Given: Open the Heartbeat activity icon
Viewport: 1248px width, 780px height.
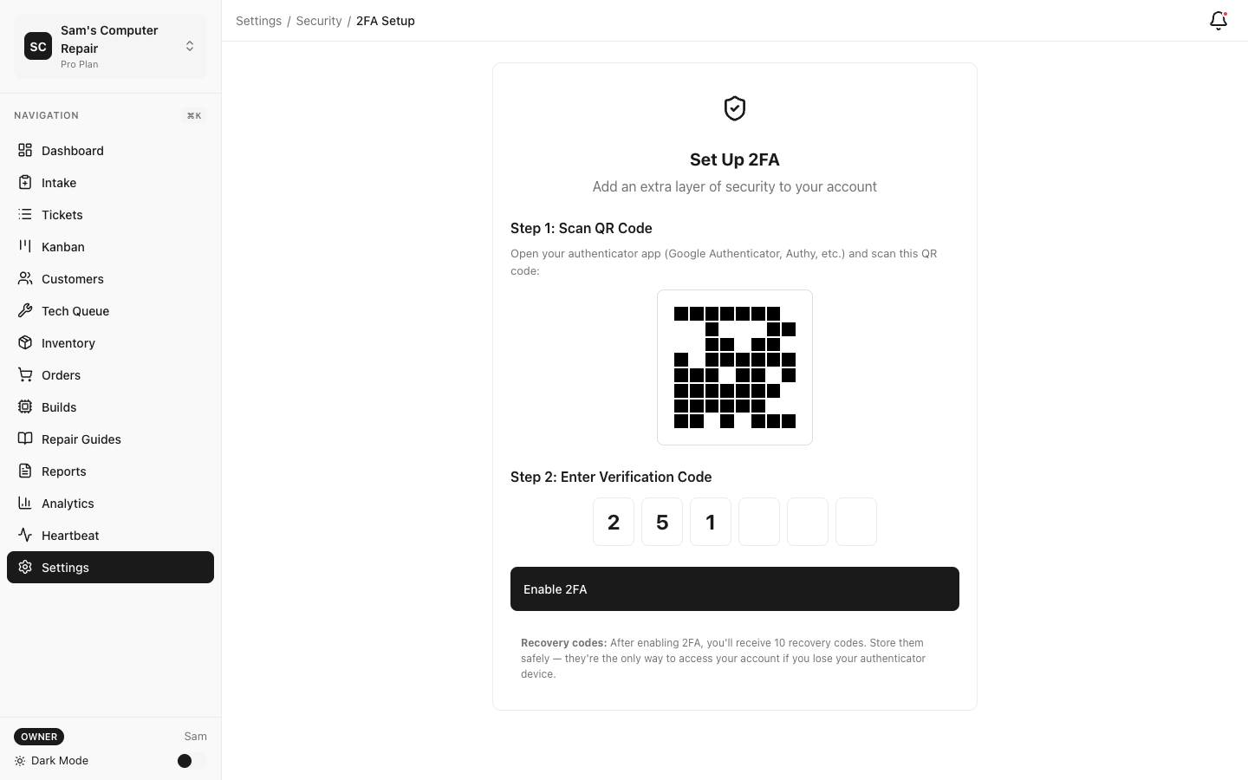Looking at the screenshot, I should coord(25,535).
